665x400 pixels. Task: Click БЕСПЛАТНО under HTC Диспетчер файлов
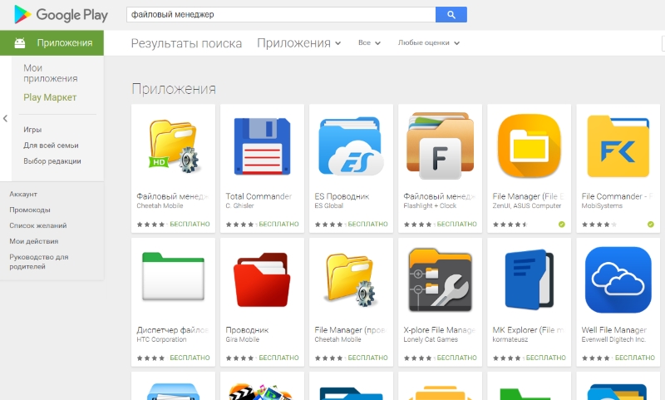190,358
